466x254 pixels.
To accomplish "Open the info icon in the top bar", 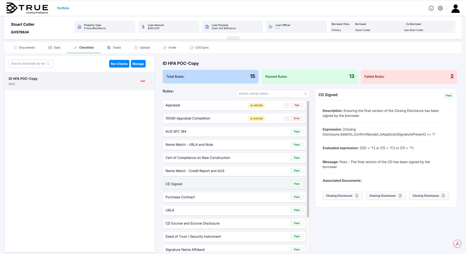I will point(431,8).
